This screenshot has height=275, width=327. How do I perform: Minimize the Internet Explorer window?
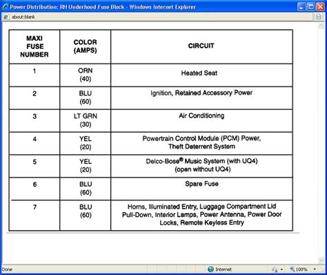[x=301, y=7]
